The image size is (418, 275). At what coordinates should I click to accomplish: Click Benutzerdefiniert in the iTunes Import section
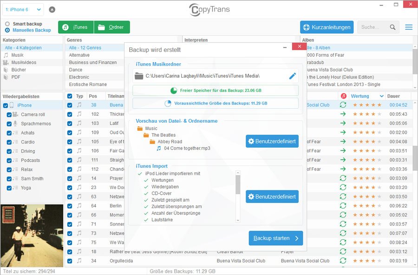(x=272, y=196)
